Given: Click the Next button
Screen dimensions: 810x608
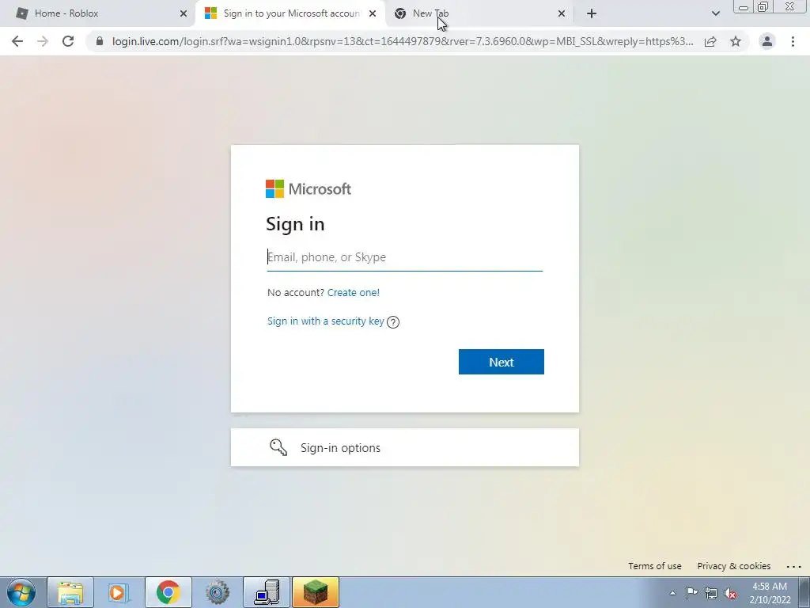Looking at the screenshot, I should click(501, 362).
